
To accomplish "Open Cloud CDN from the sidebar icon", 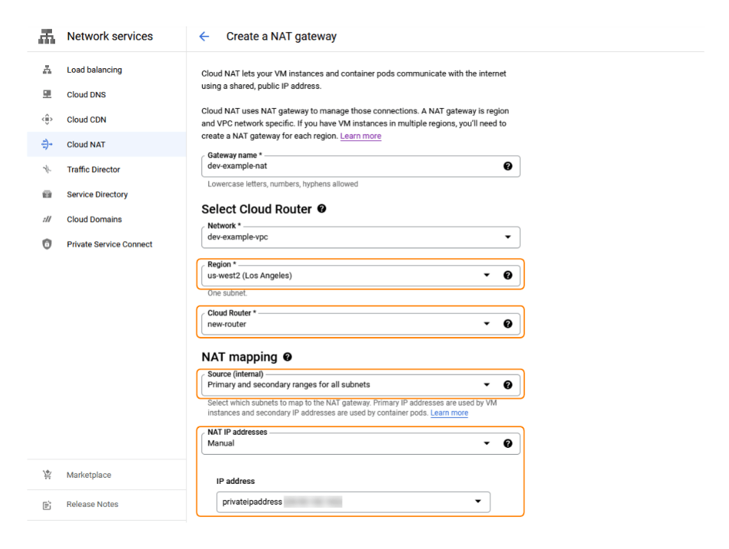I will coord(47,119).
